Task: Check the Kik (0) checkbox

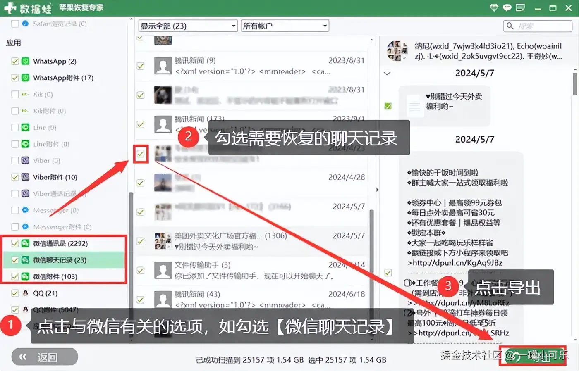Action: coord(15,94)
